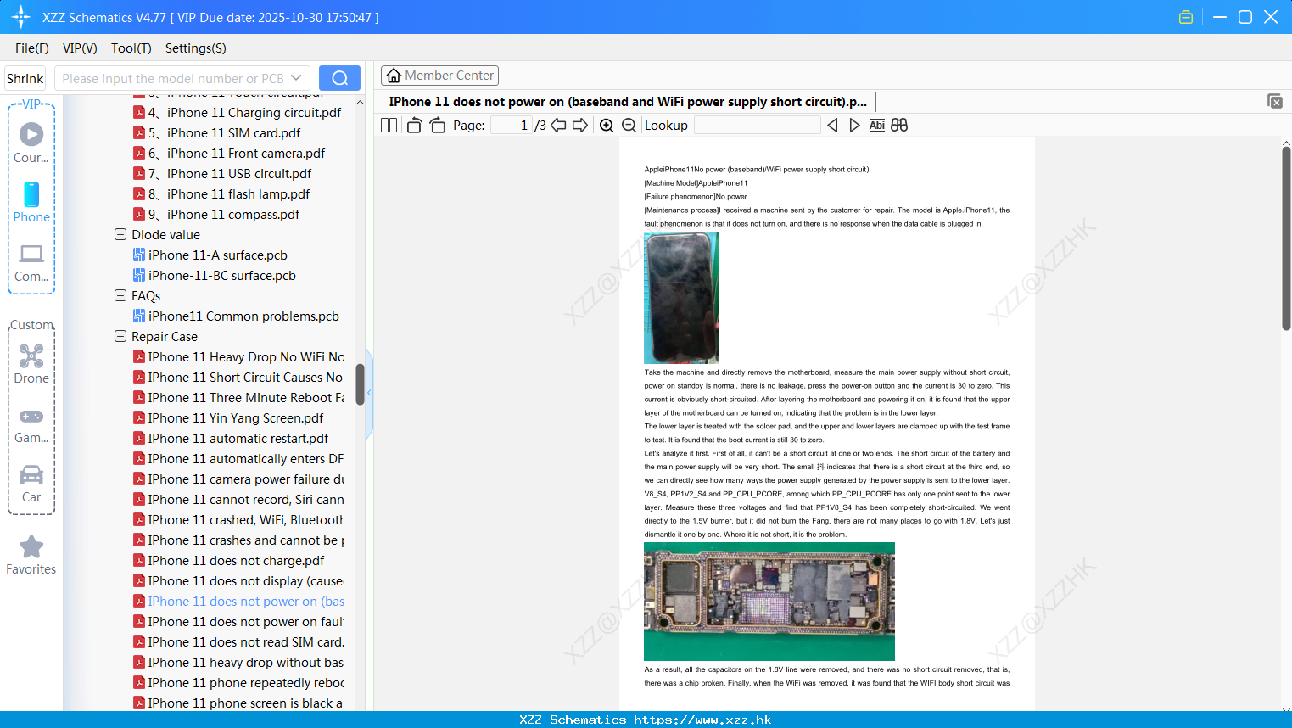Screen dimensions: 1292x728
Task: Open iPhone 11-A surface.pcb
Action: 210,255
